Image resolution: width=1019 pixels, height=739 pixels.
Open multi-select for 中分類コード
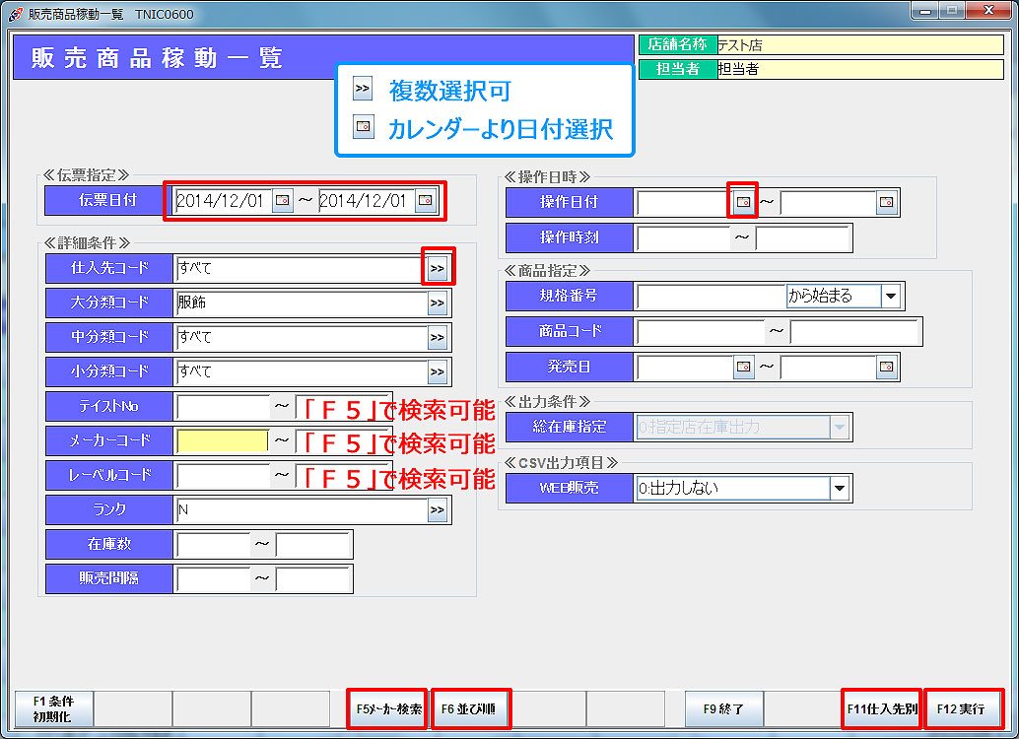[438, 338]
